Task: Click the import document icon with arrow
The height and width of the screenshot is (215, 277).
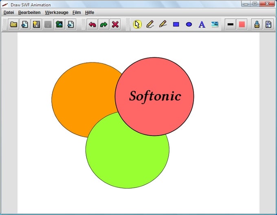Action: click(25, 24)
